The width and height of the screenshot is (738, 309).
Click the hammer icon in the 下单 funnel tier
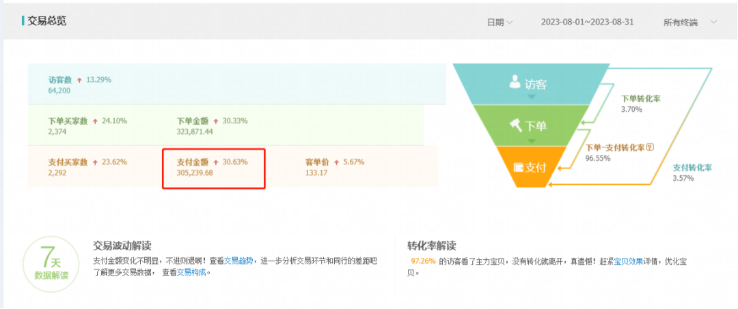516,125
